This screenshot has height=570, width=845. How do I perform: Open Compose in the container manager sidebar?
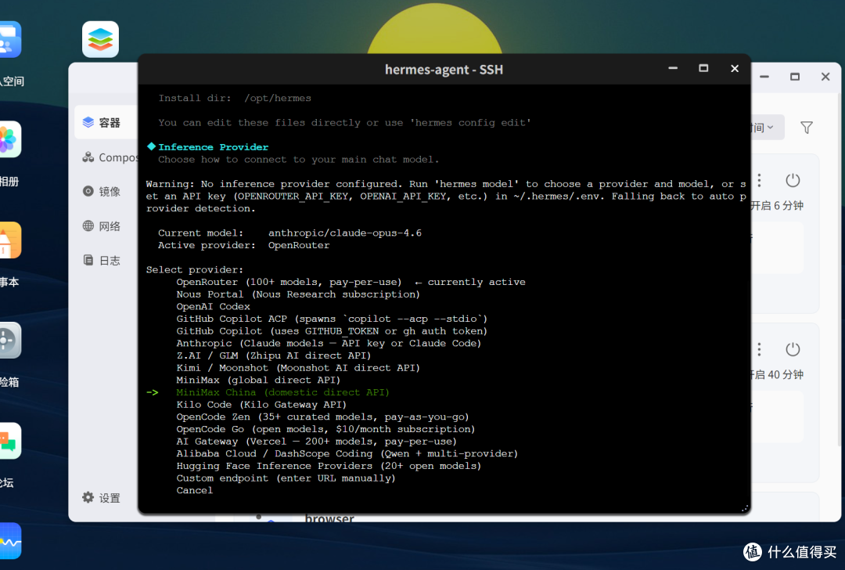coord(110,157)
